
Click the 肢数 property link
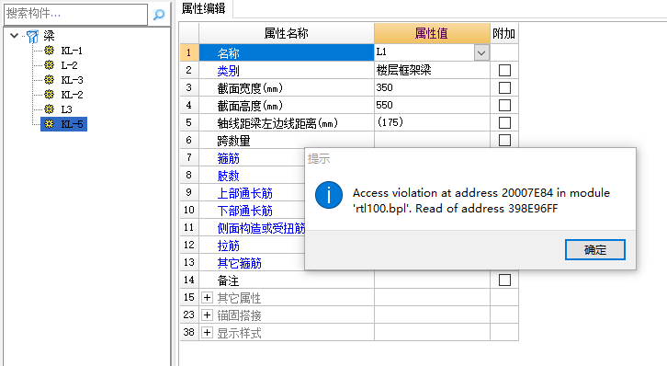229,176
